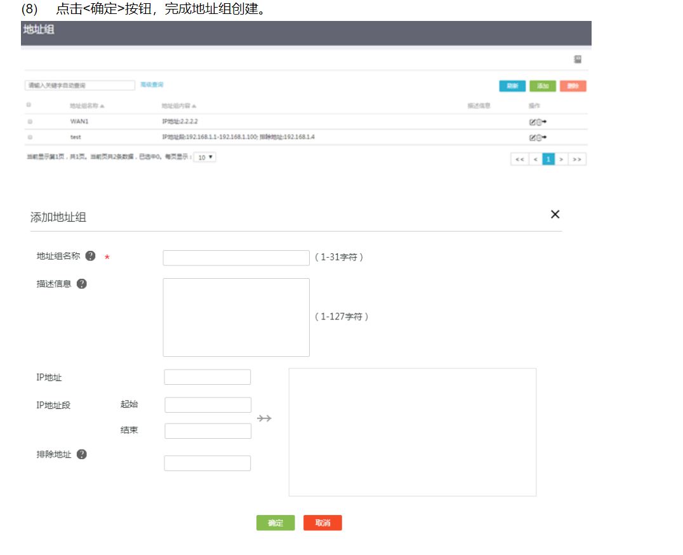Focus the keyword search box
Viewport: 683px width, 555px height.
pyautogui.click(x=80, y=85)
